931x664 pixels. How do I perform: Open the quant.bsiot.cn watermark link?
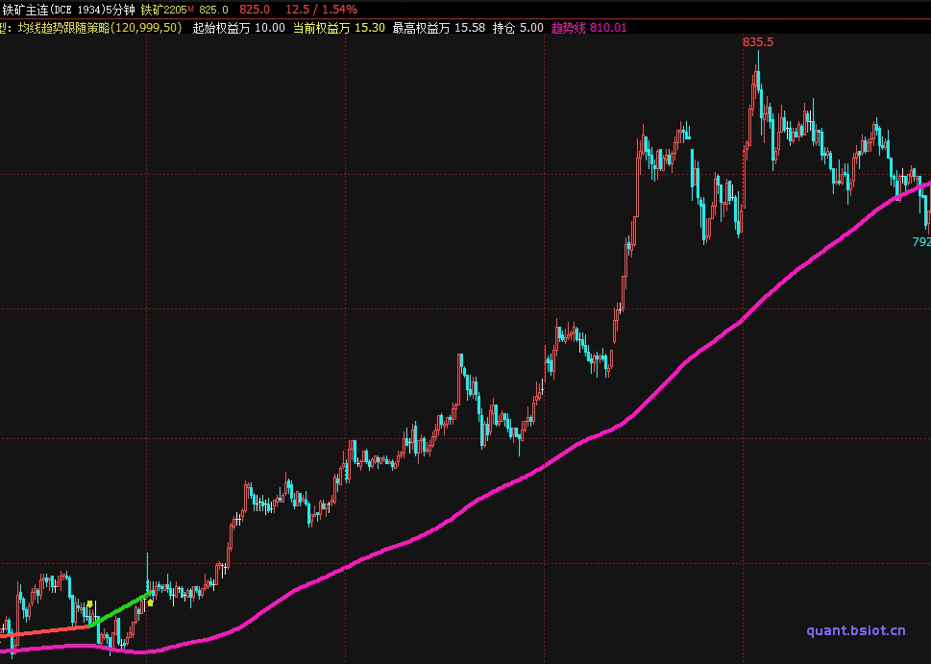856,631
